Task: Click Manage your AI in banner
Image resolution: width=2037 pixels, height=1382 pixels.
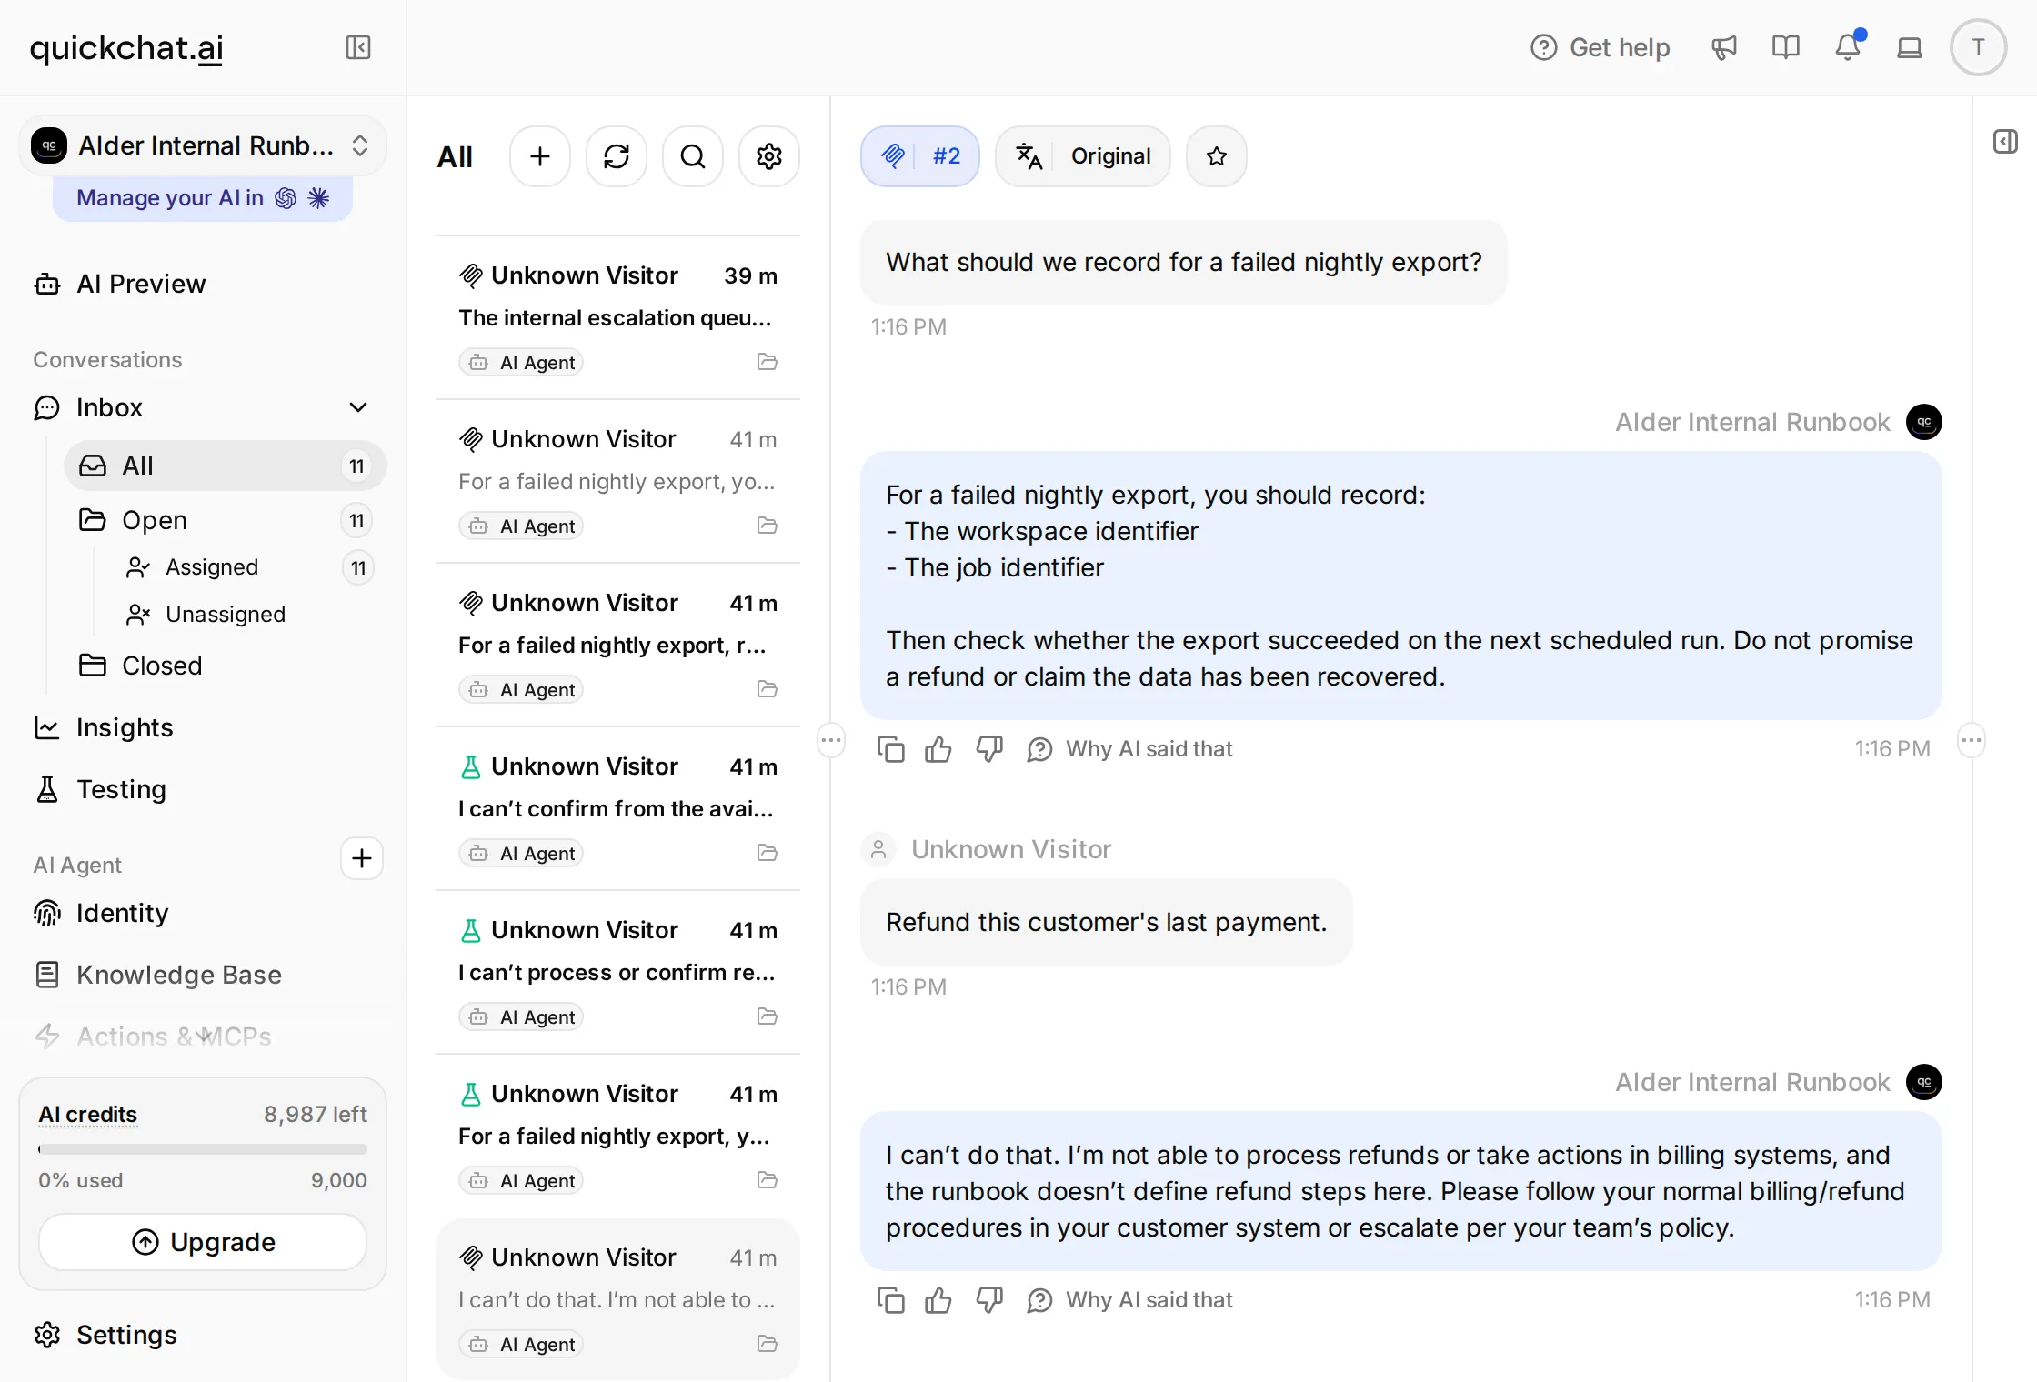Action: (x=203, y=198)
